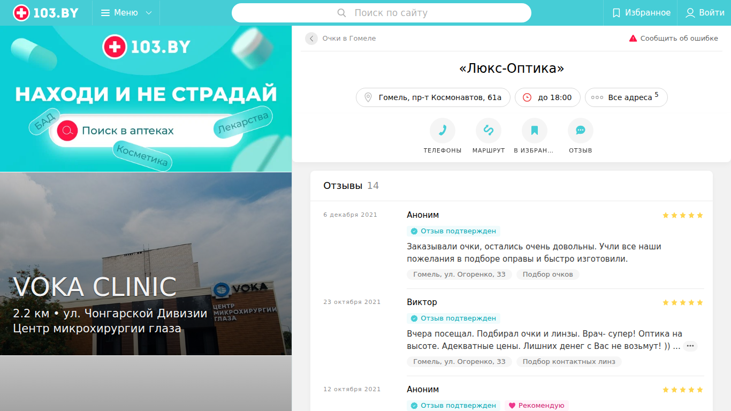
Task: Click Отзыв подтвержден badge in Виктор's review
Action: pos(453,318)
